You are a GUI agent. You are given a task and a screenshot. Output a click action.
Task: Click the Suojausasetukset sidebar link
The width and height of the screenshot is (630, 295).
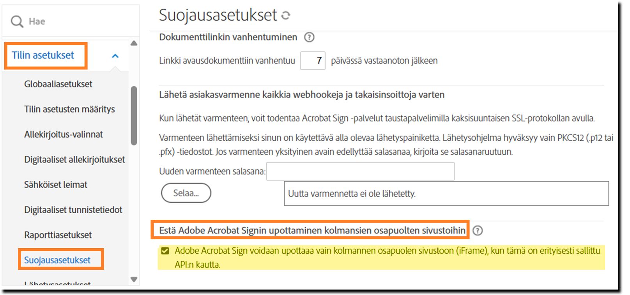pos(57,260)
